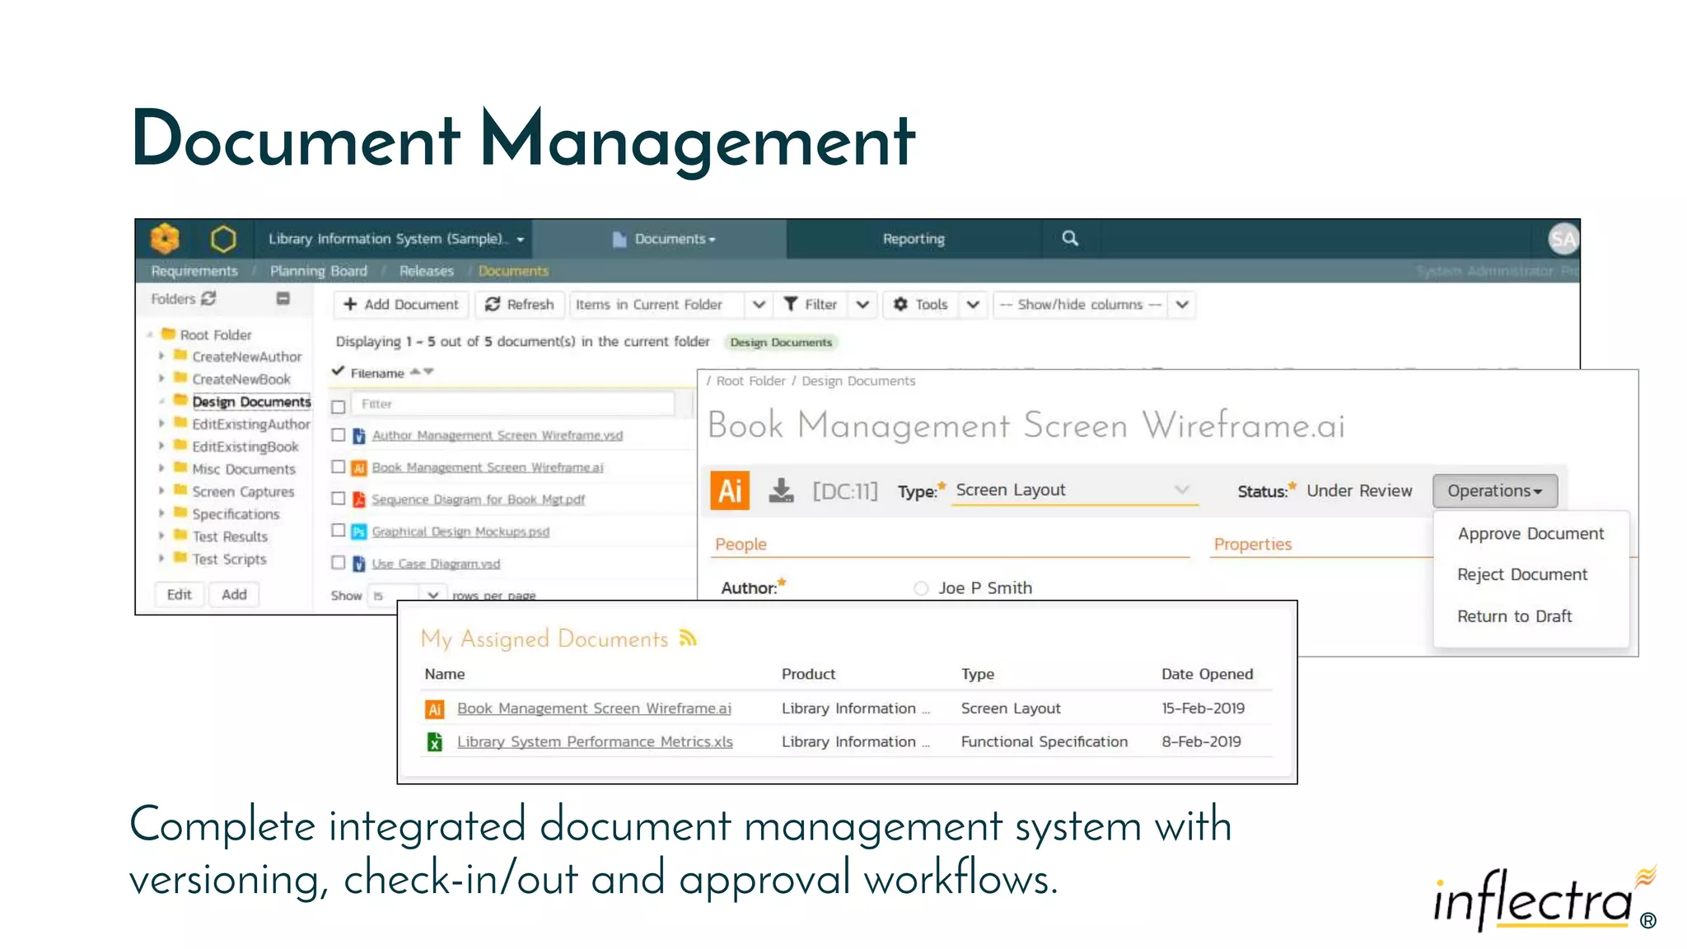The height and width of the screenshot is (949, 1687).
Task: Click the Root Folder icon
Action: click(x=169, y=334)
